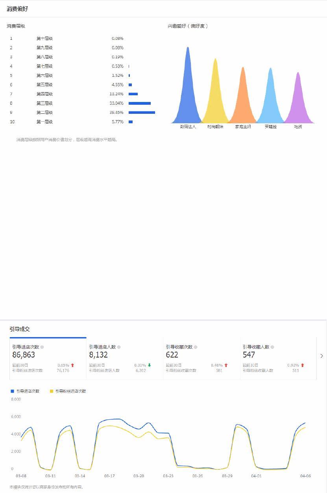Select the 引导收藏人数 metric tab
Screen dimensions: 327x493
coord(278,358)
